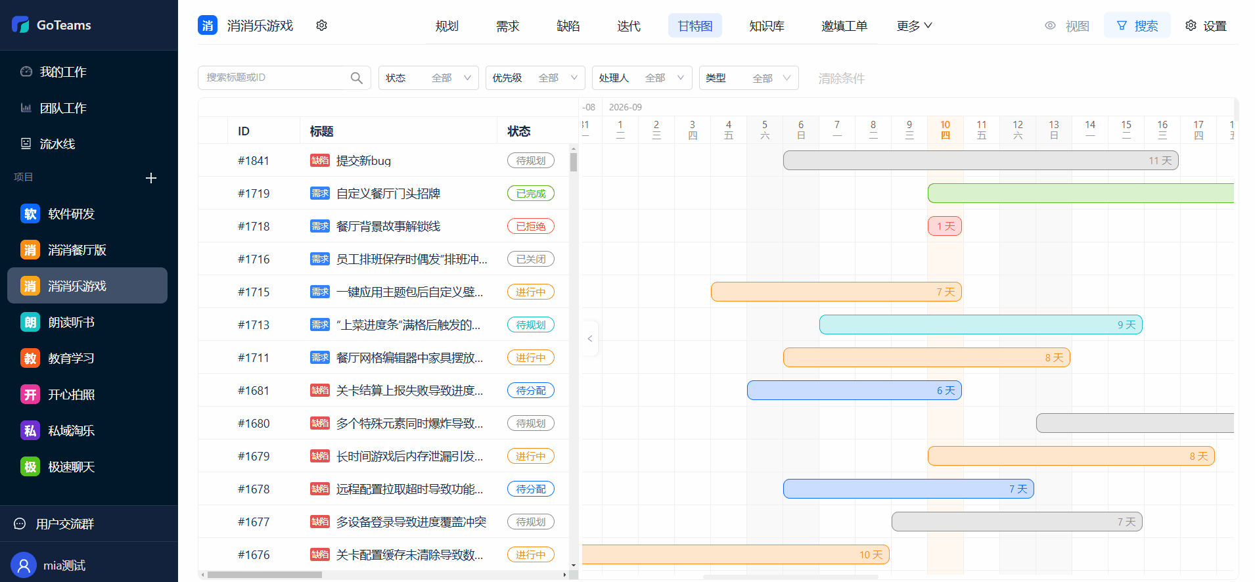Screen dimensions: 1255x582
Task: Open the 处理人 filter dropdown
Action: [x=642, y=78]
